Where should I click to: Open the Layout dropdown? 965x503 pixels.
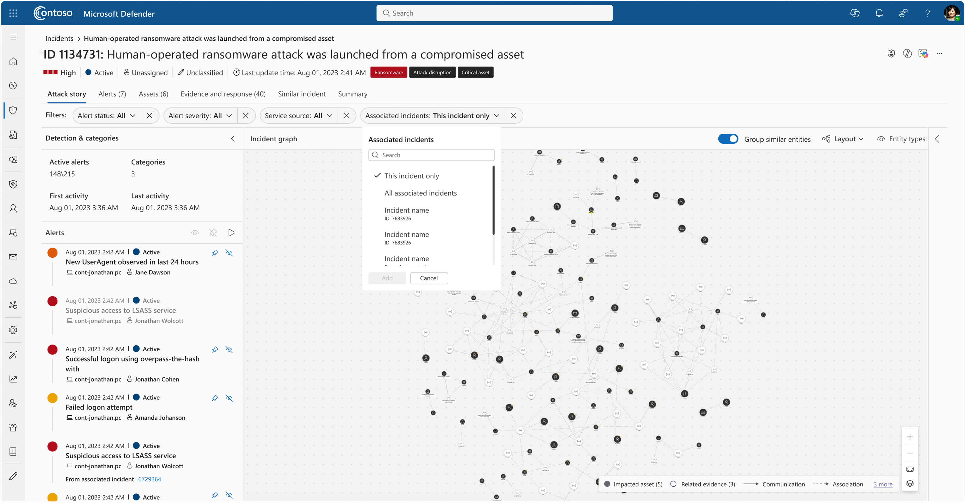click(843, 138)
